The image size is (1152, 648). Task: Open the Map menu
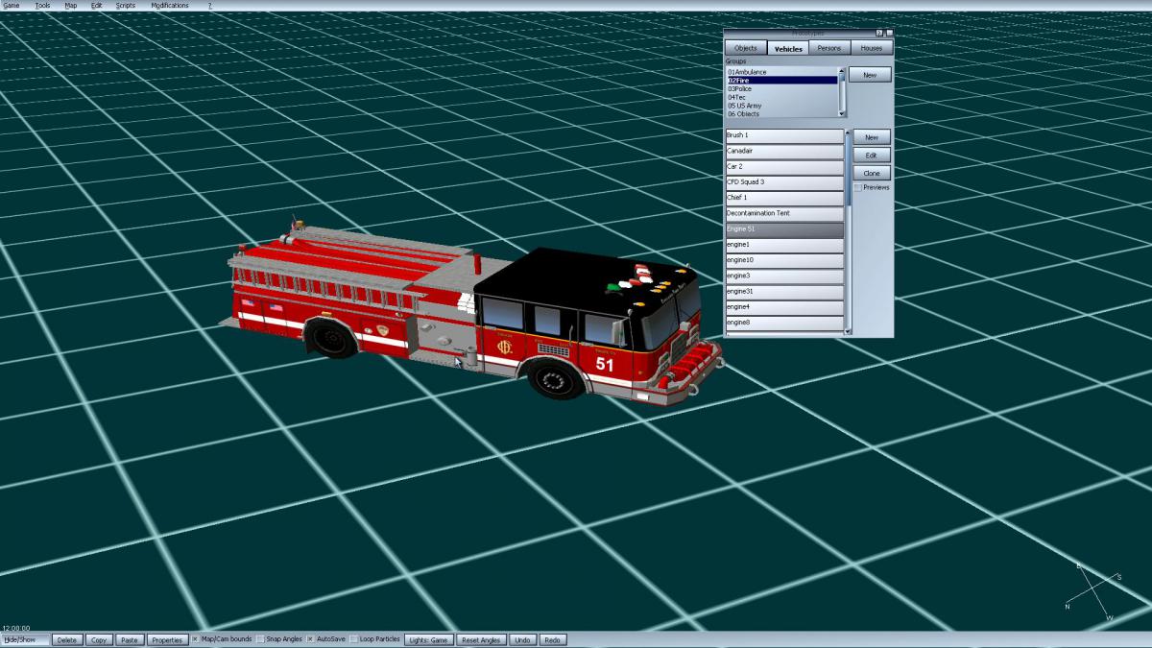tap(71, 6)
